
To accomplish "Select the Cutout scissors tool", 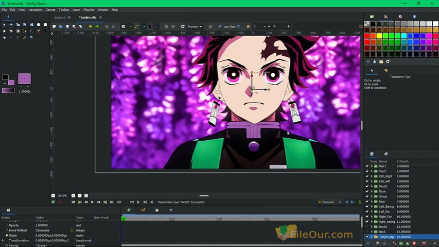I will (x=39, y=31).
